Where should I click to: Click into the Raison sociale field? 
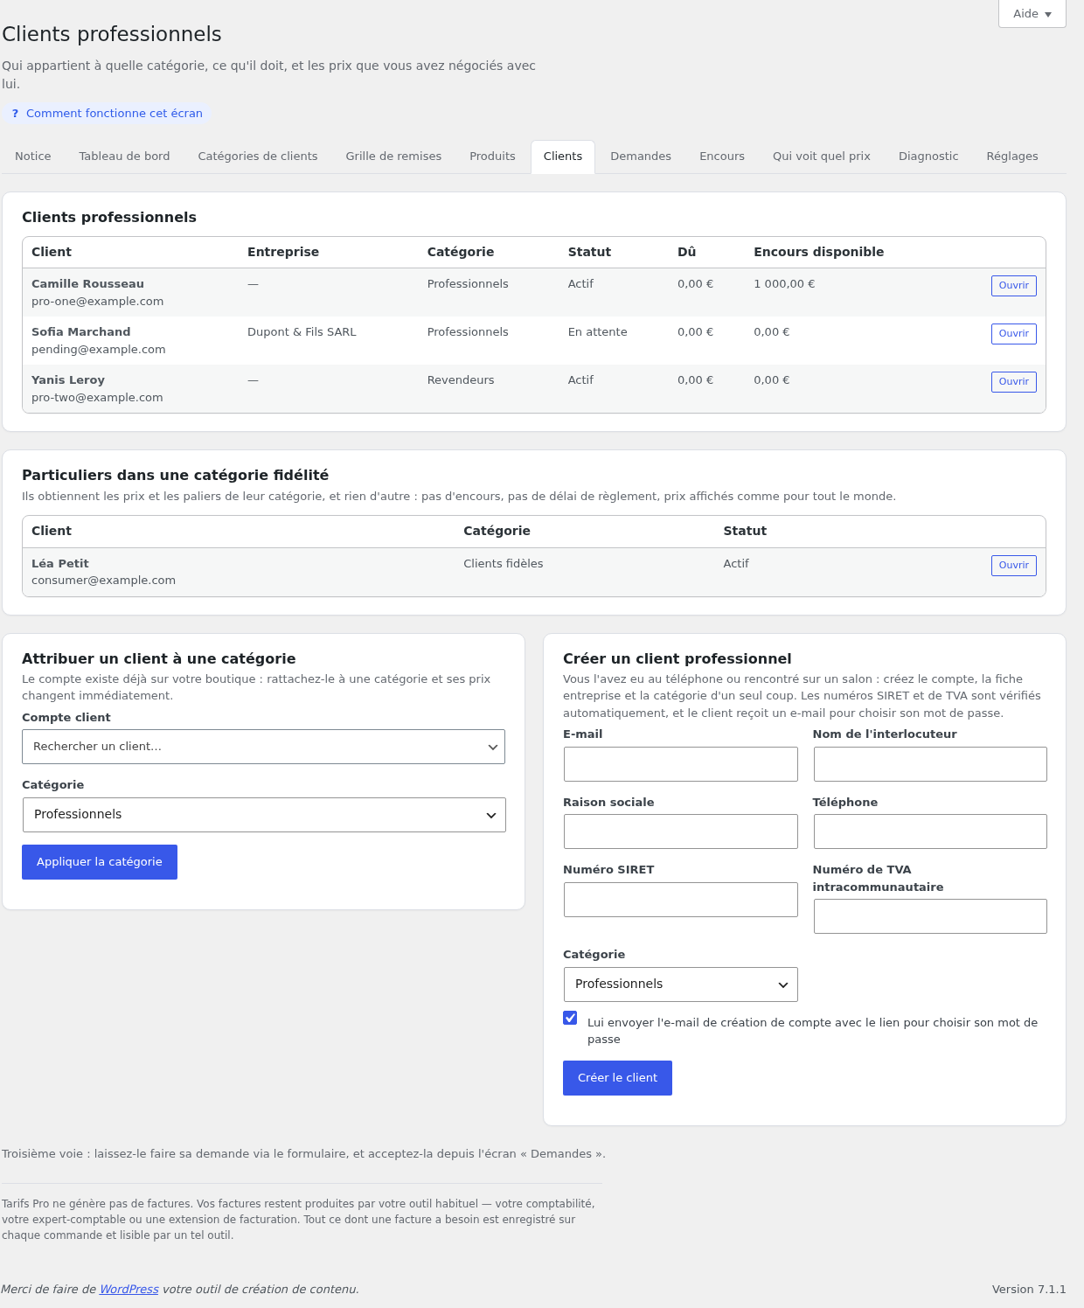680,831
